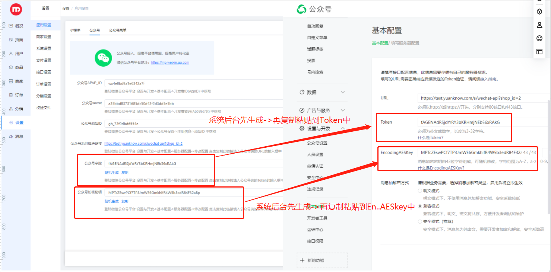Click the 公众号APAP_ID input field
551x272 pixels.
pos(194,83)
